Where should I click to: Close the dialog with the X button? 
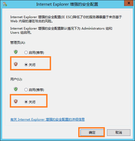[x=129, y=3]
